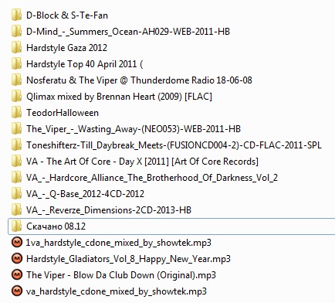The image size is (335, 303).
Task: Click folder icon for Hardstyle Gaza 2012
Action: click(16, 48)
